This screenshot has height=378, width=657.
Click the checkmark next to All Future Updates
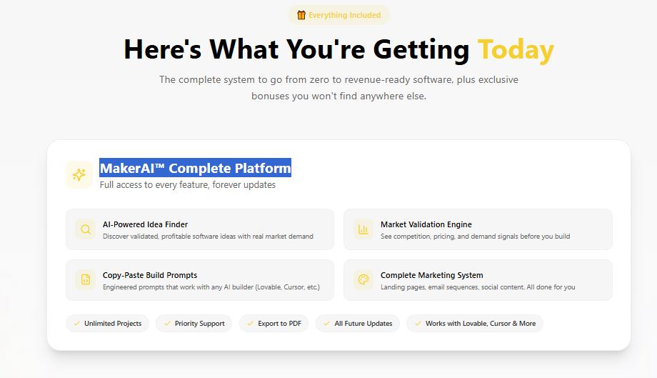point(326,324)
